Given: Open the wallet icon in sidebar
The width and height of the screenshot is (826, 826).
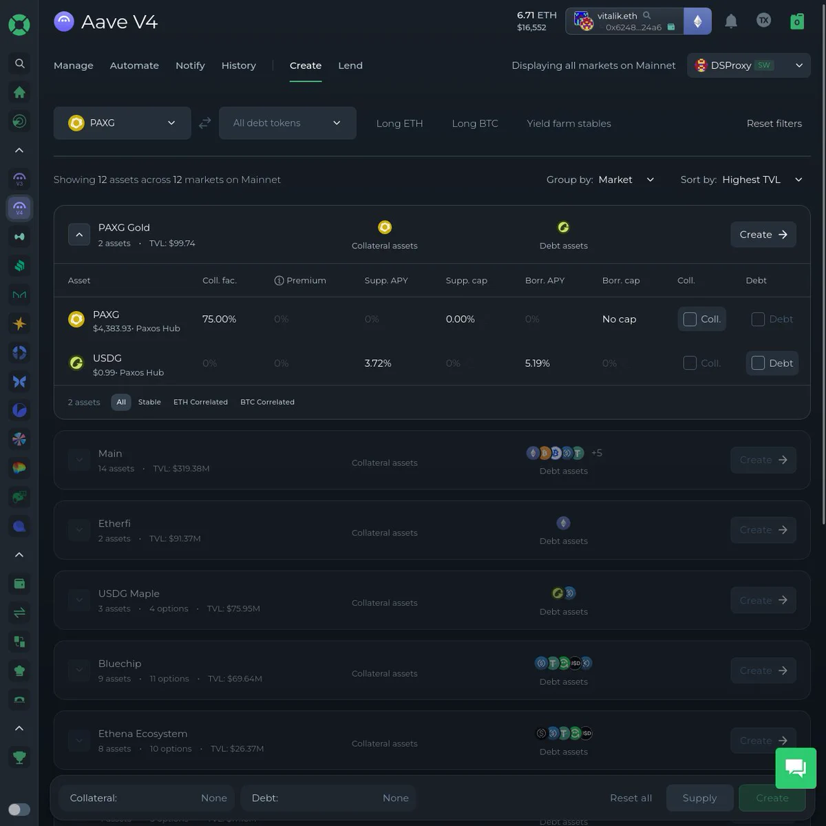Looking at the screenshot, I should 19,584.
